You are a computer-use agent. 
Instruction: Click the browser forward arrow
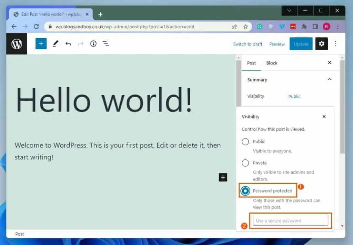coord(25,27)
